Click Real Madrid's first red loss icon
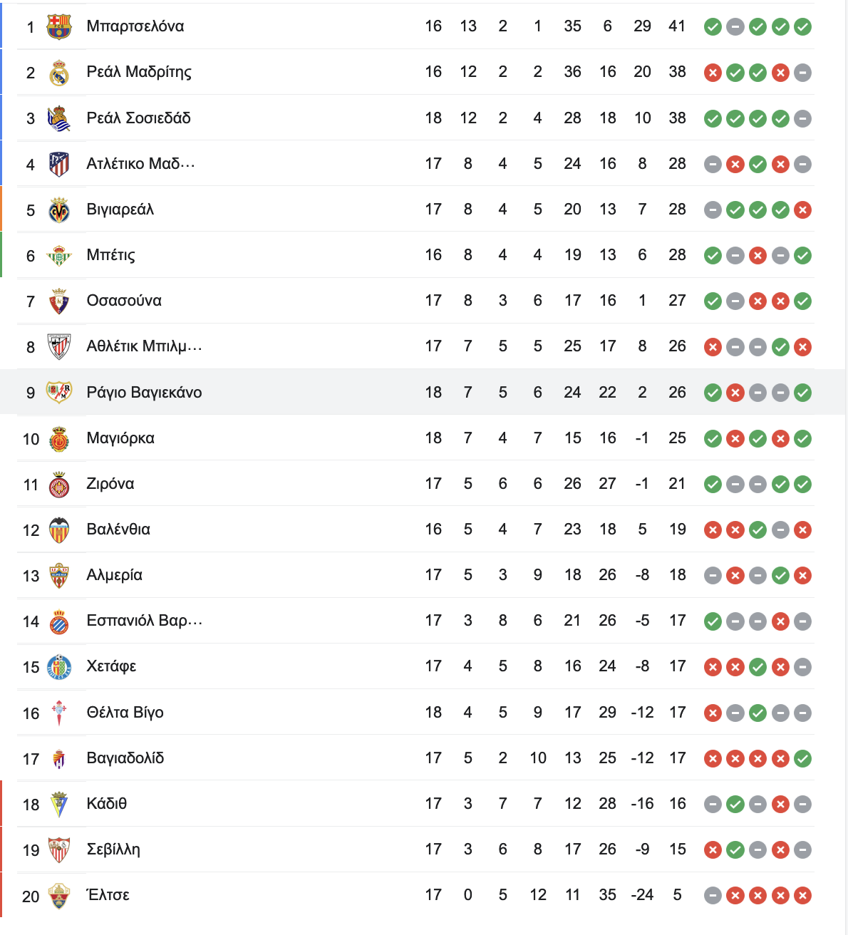The width and height of the screenshot is (848, 935). click(713, 73)
